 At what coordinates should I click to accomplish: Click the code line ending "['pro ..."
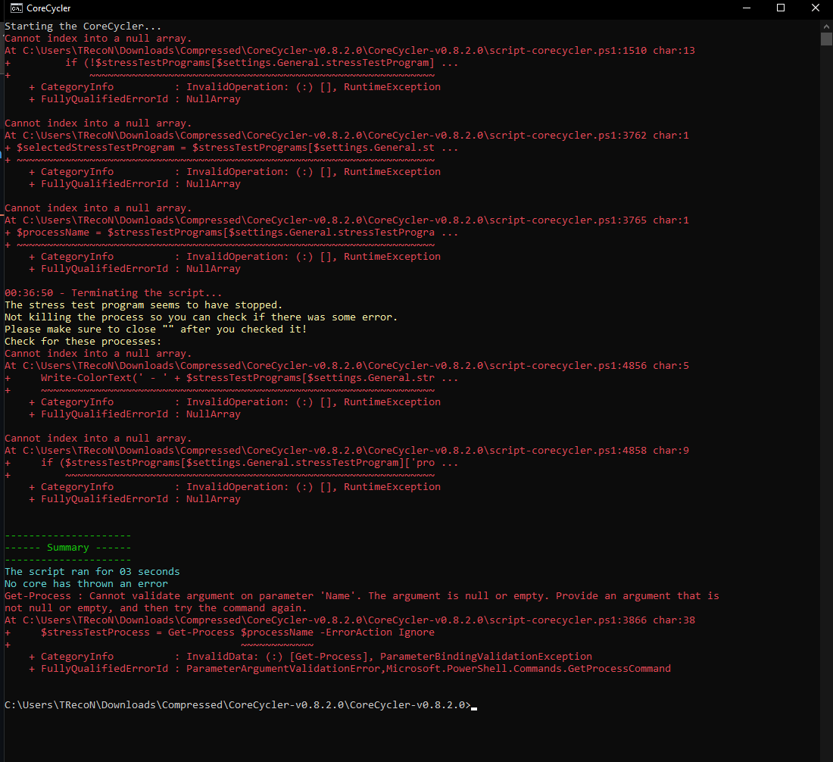click(x=232, y=463)
